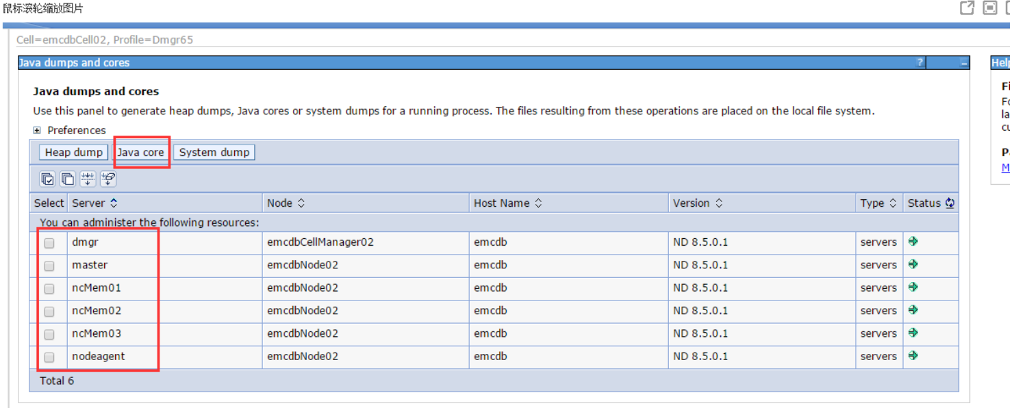The height and width of the screenshot is (408, 1014).
Task: Click the Select All rows icon
Action: [47, 179]
